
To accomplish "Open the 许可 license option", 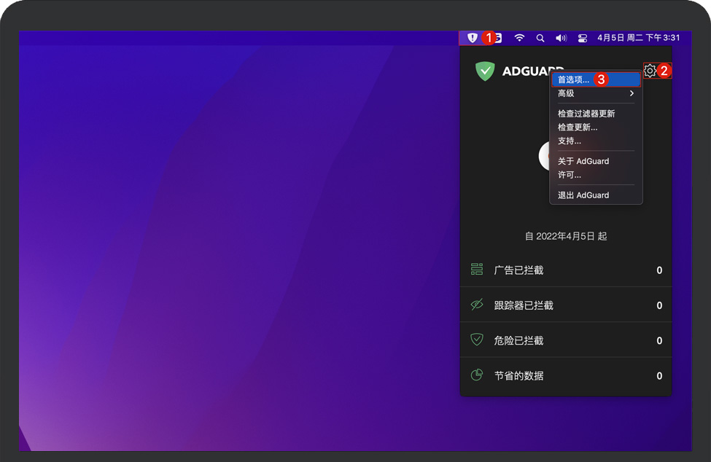I will (x=569, y=175).
